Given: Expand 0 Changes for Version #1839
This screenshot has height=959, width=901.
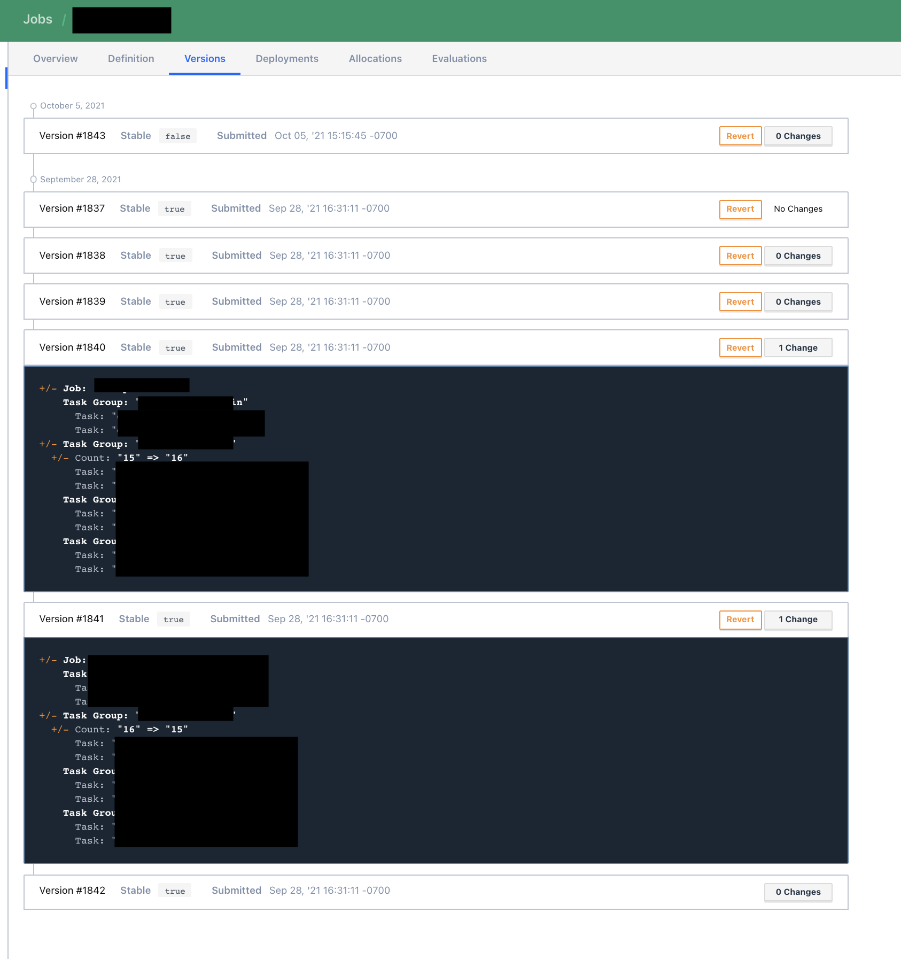Looking at the screenshot, I should (x=798, y=302).
